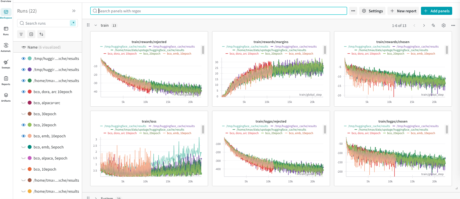This screenshot has height=199, width=460.
Task: Click the New report button
Action: 403,11
